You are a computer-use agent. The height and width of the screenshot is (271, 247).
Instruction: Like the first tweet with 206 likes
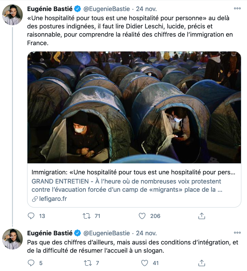click(142, 216)
